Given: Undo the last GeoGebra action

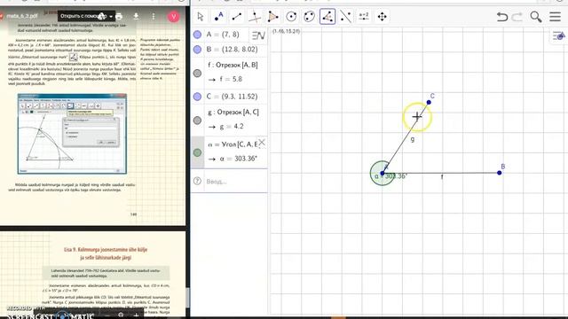Looking at the screenshot, I should [x=502, y=17].
